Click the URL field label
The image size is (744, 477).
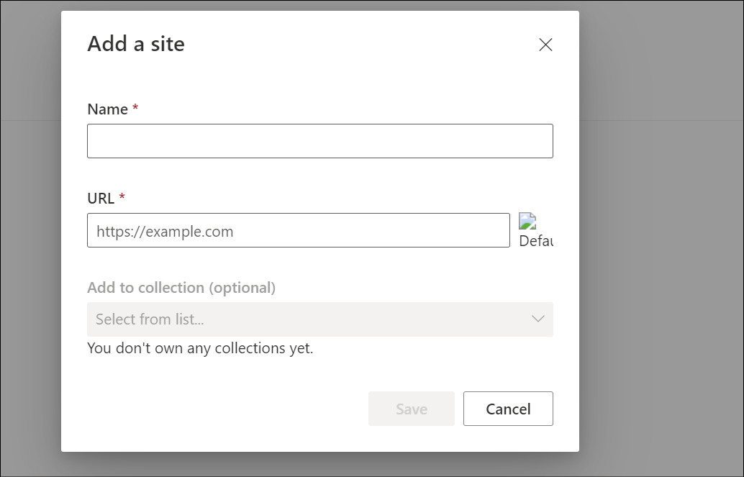coord(101,199)
